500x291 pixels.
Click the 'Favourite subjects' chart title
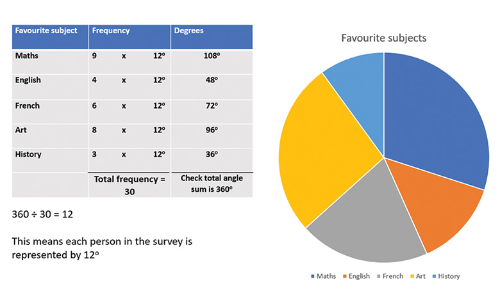click(x=383, y=38)
